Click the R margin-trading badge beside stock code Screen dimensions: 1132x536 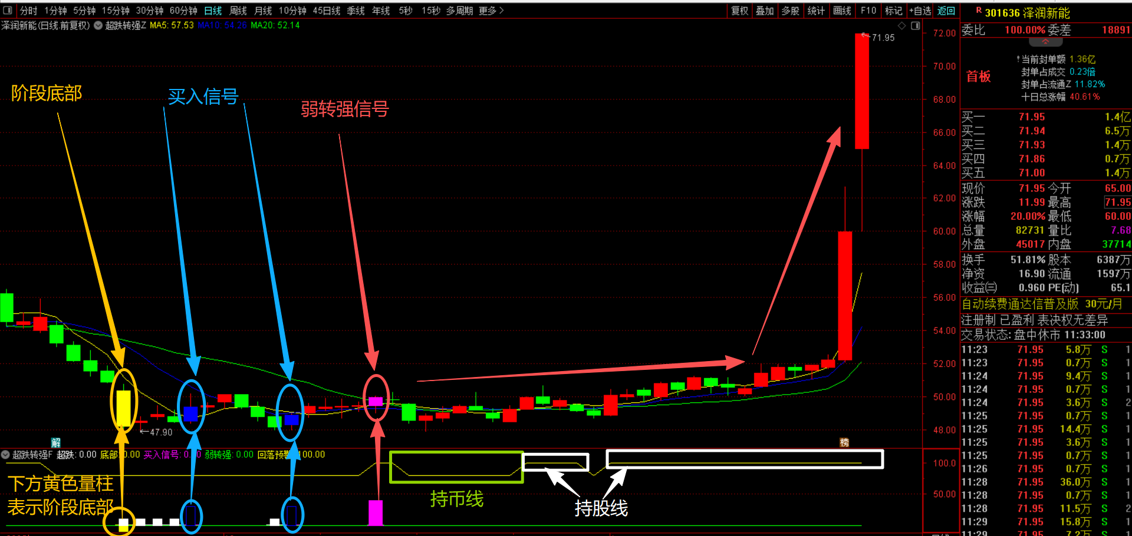pos(979,11)
